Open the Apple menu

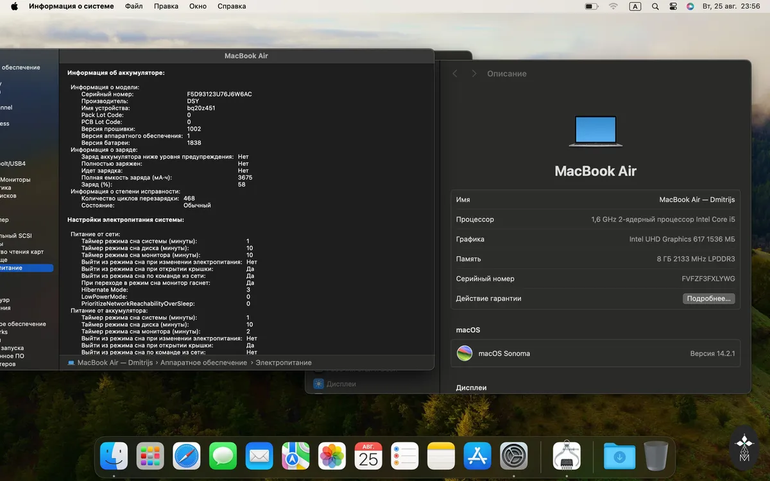14,6
